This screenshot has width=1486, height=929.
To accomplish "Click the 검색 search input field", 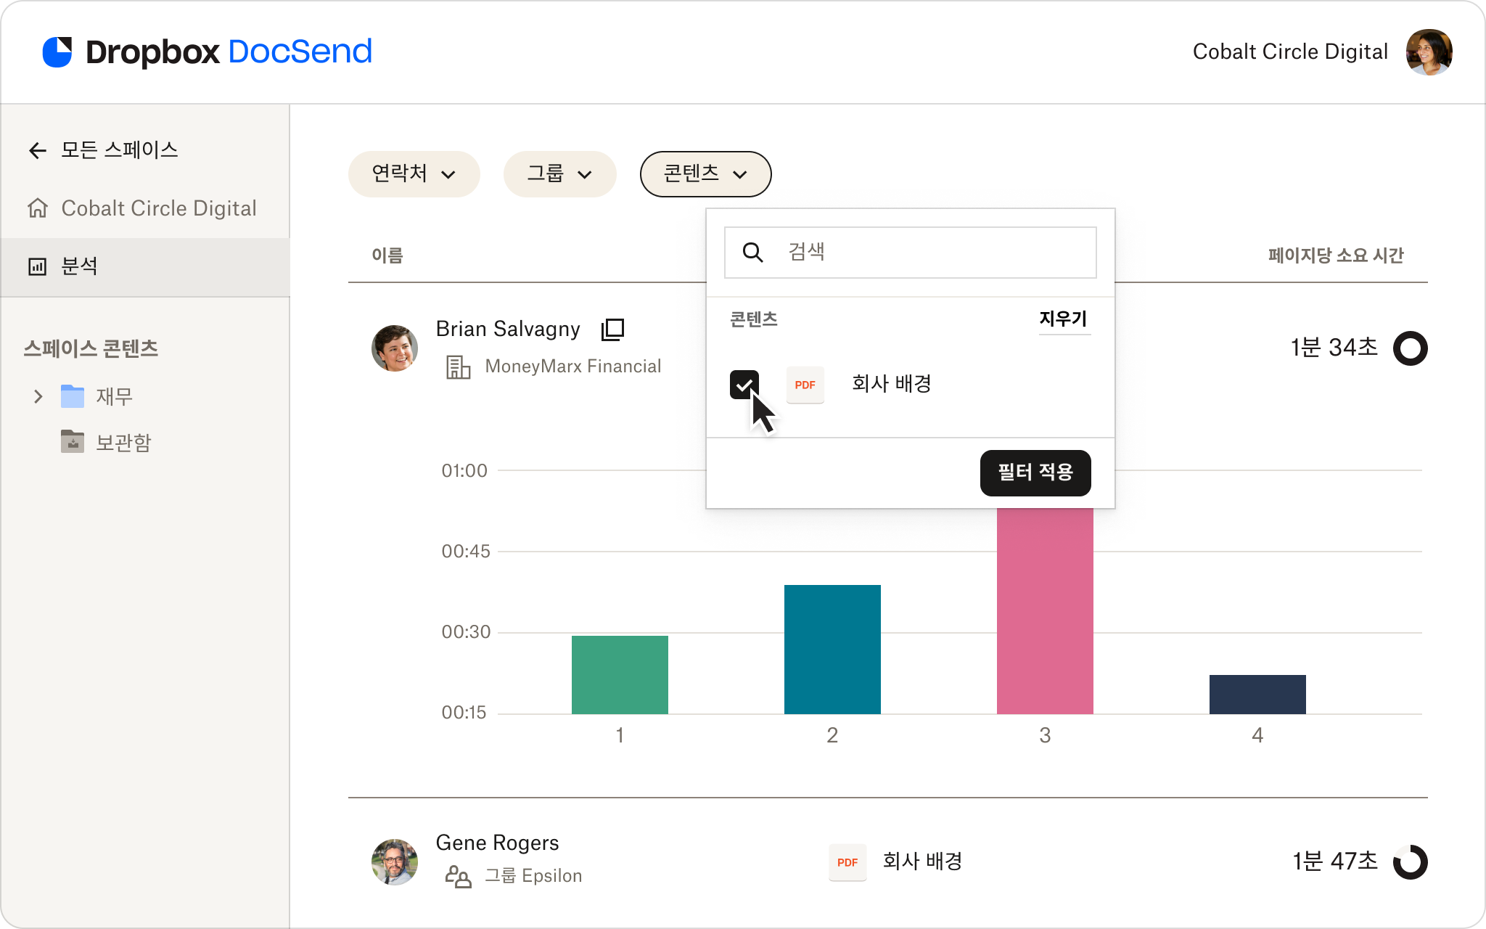I will click(910, 253).
